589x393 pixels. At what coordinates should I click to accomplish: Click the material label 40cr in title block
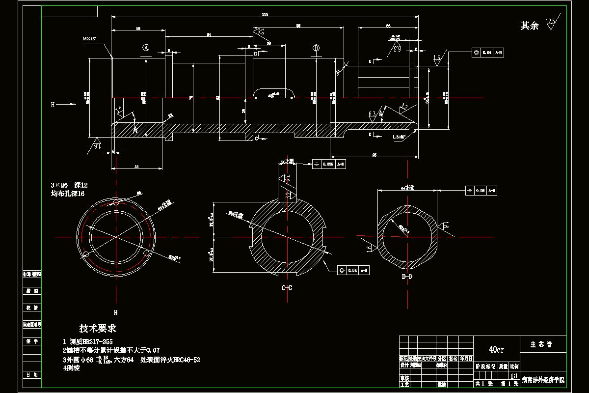click(496, 350)
